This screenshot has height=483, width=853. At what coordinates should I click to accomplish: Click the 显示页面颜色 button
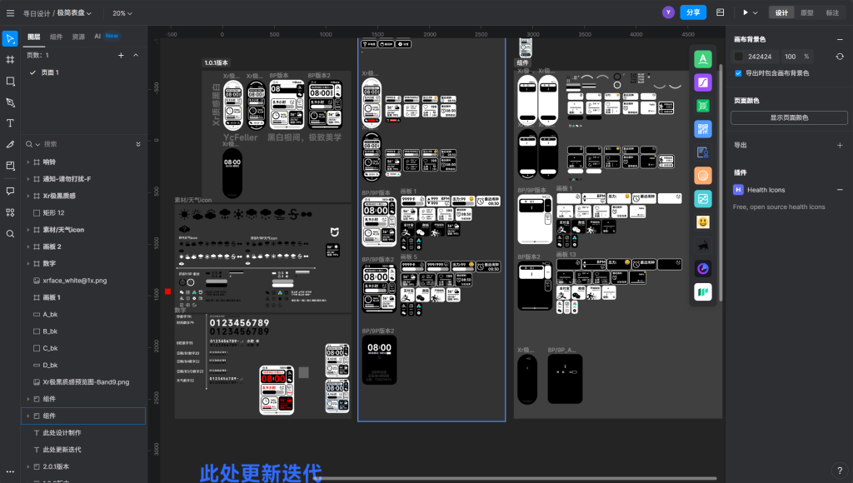coord(788,117)
